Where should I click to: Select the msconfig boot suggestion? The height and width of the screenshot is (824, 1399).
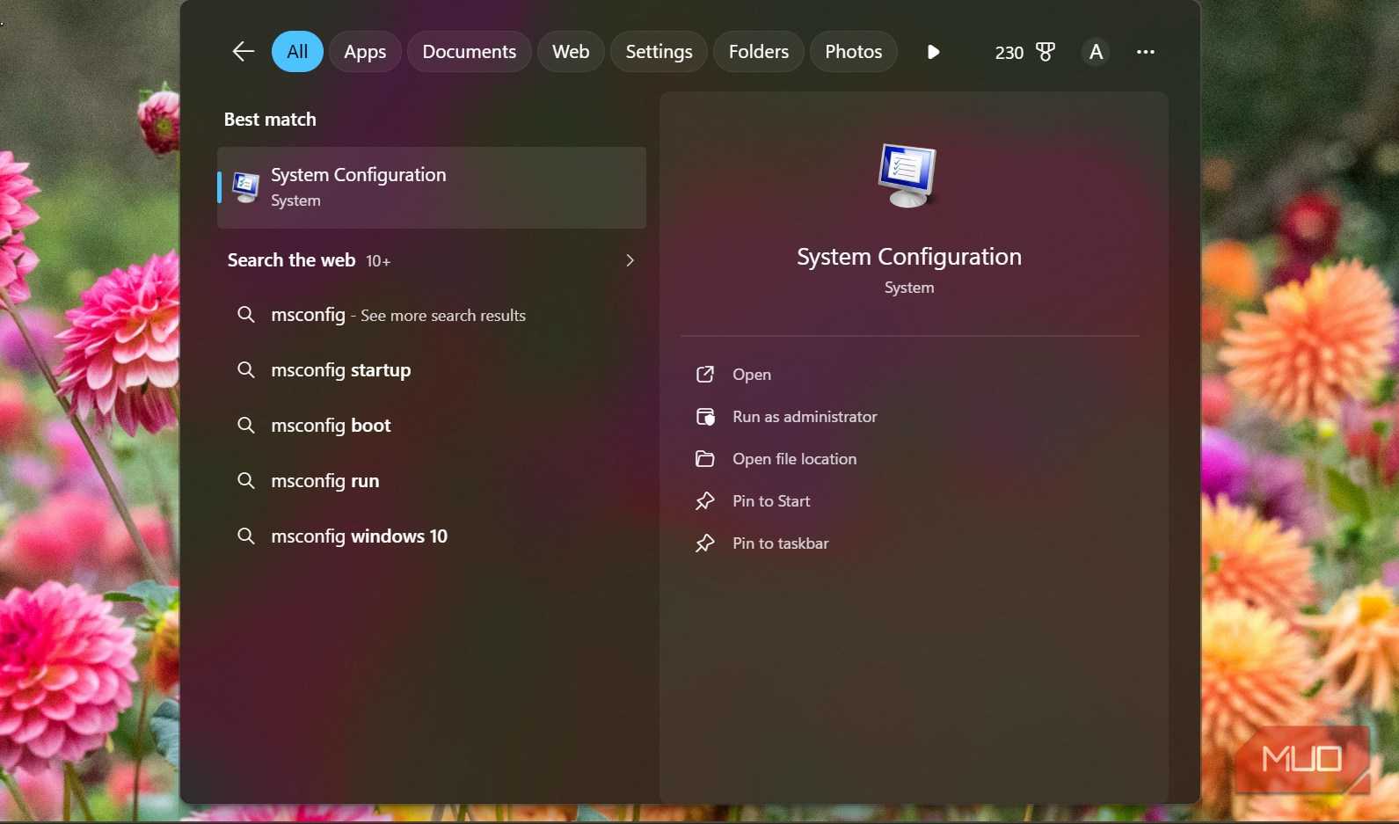[x=432, y=426]
